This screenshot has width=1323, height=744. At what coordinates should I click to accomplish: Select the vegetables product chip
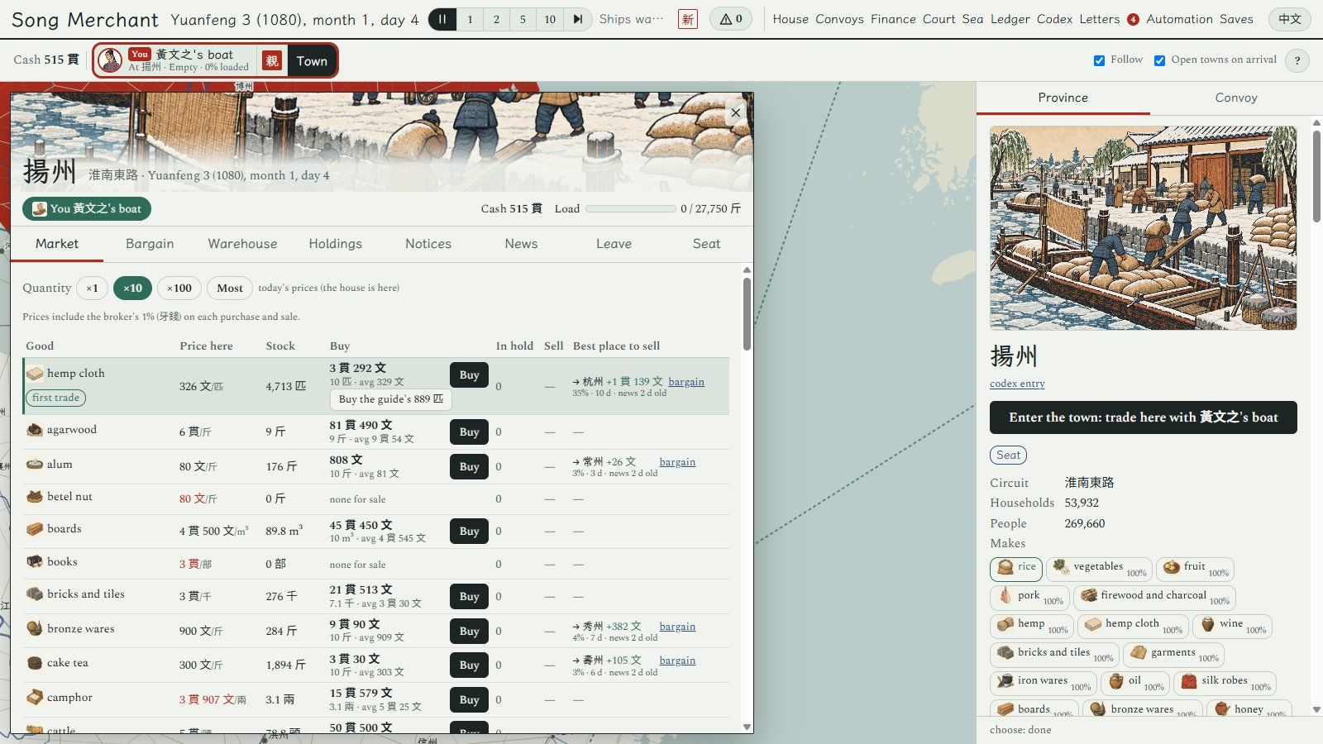click(1099, 569)
